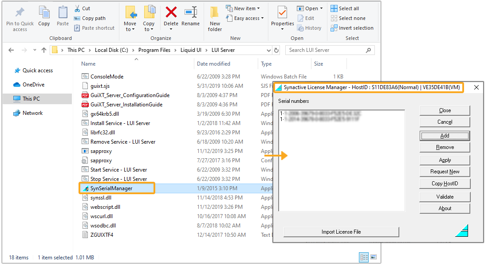Open the recent locations dropdown
The image size is (488, 270).
tap(35, 50)
